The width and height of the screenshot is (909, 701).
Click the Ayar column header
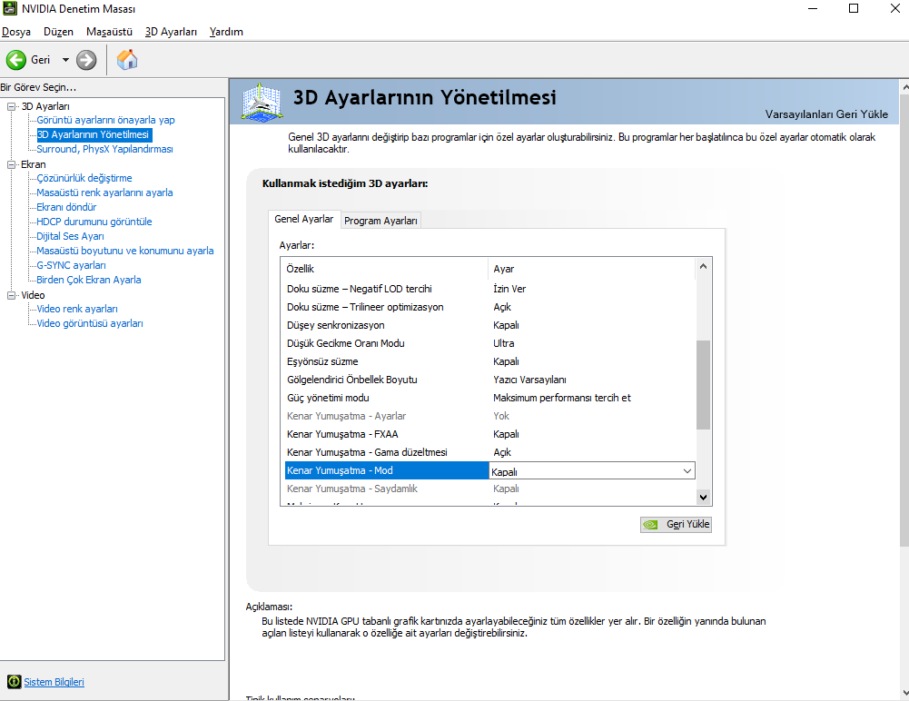pyautogui.click(x=591, y=269)
